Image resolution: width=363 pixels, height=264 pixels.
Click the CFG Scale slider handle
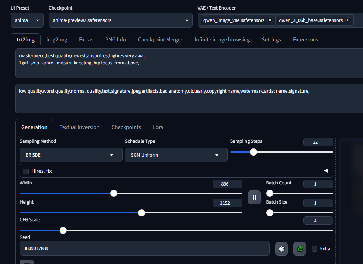tap(63, 230)
